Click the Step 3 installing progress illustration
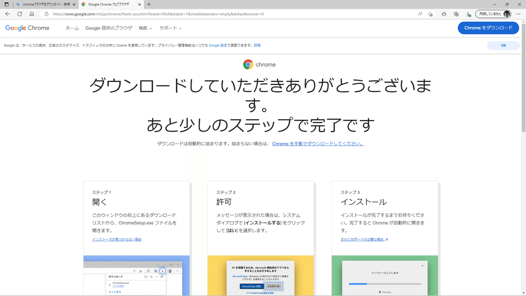This screenshot has width=526, height=296. [x=385, y=275]
